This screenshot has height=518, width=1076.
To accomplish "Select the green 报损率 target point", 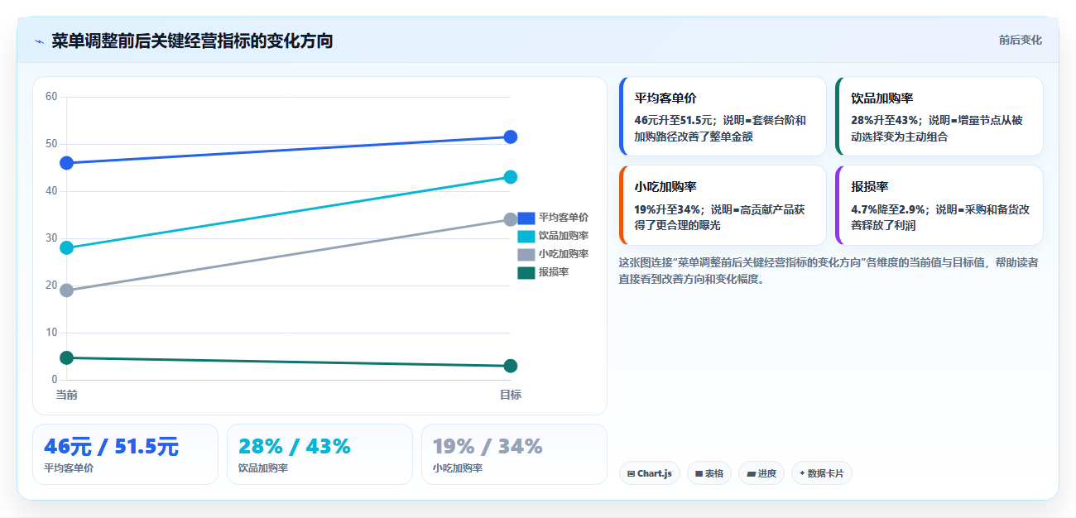I will [x=511, y=366].
